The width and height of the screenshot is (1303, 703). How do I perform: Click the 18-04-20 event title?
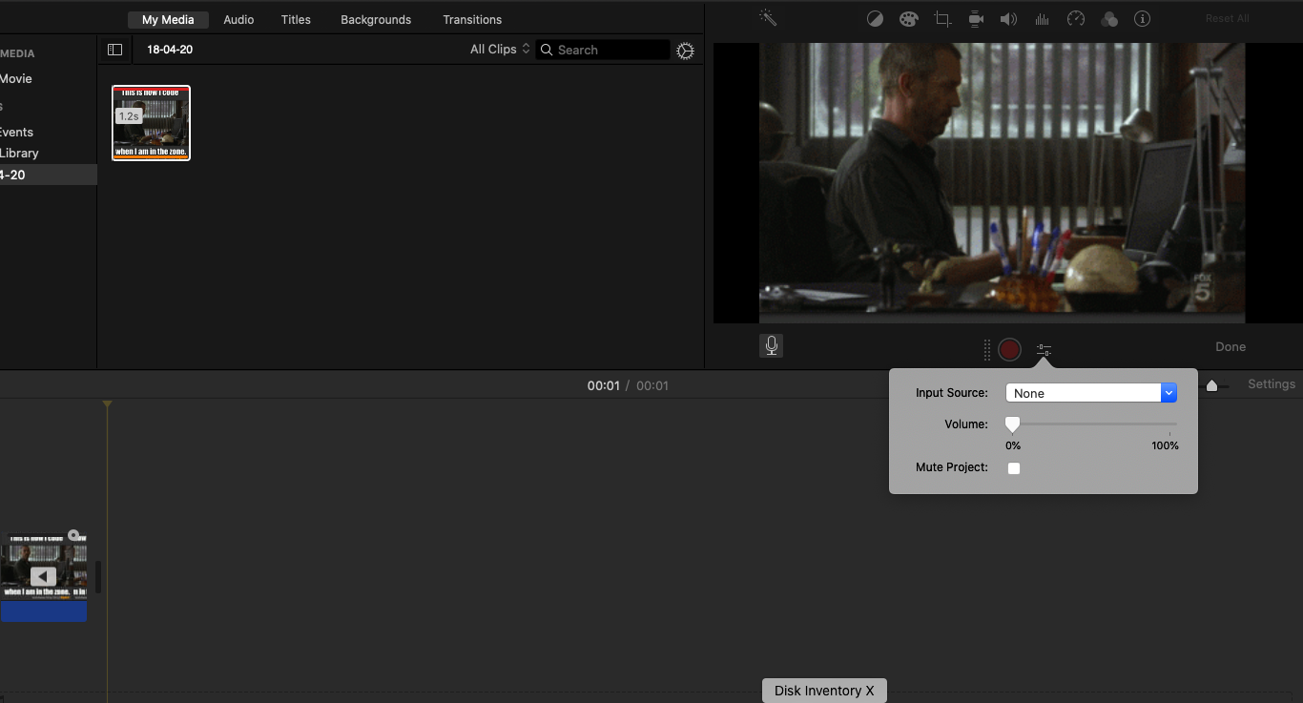170,50
